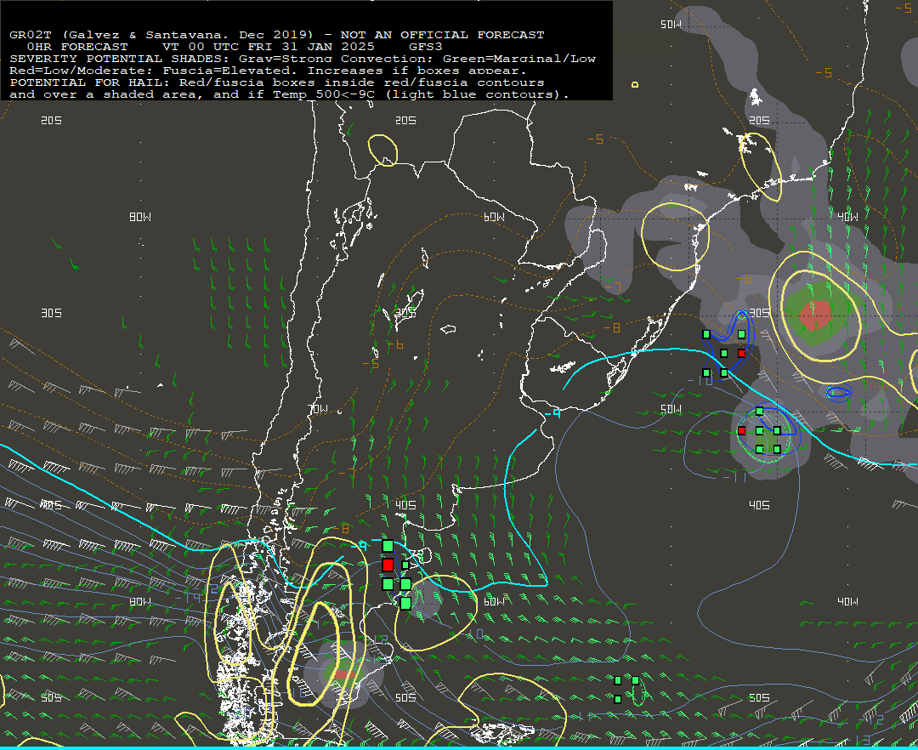Click the cyan "-9" label beside the Patagonia green box

[360, 546]
